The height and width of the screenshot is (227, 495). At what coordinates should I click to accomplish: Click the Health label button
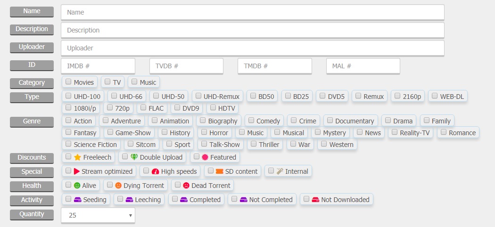[x=32, y=186]
